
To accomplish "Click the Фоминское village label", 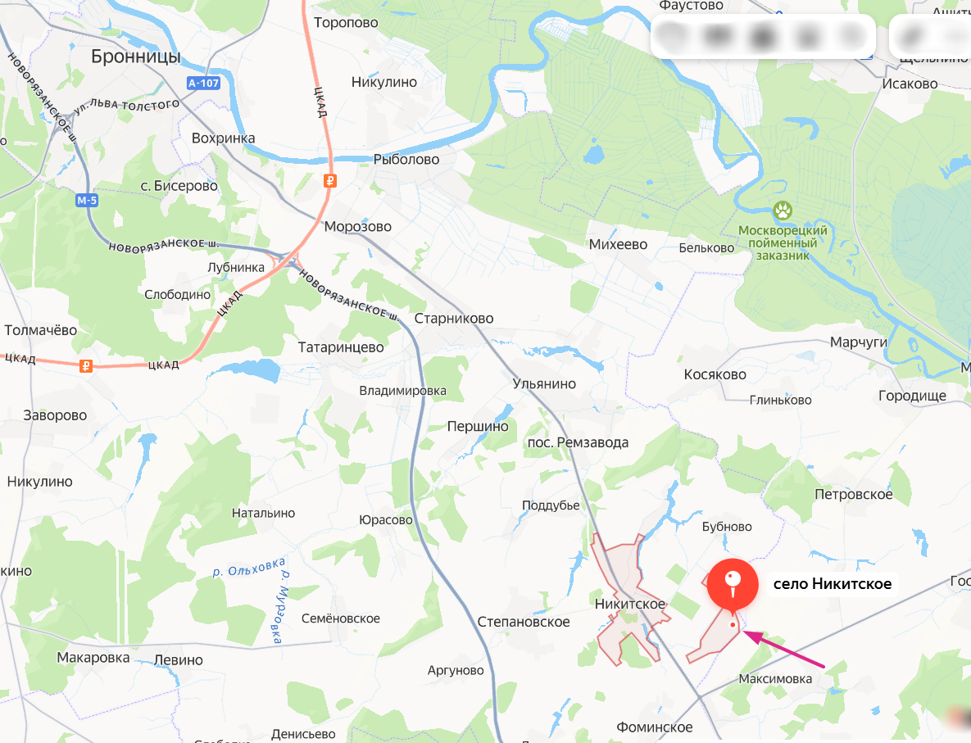I will [655, 727].
